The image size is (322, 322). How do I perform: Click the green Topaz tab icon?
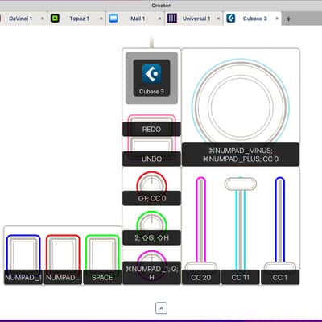tap(55, 19)
